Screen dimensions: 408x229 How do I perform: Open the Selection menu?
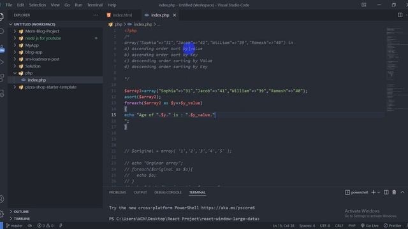coord(38,5)
